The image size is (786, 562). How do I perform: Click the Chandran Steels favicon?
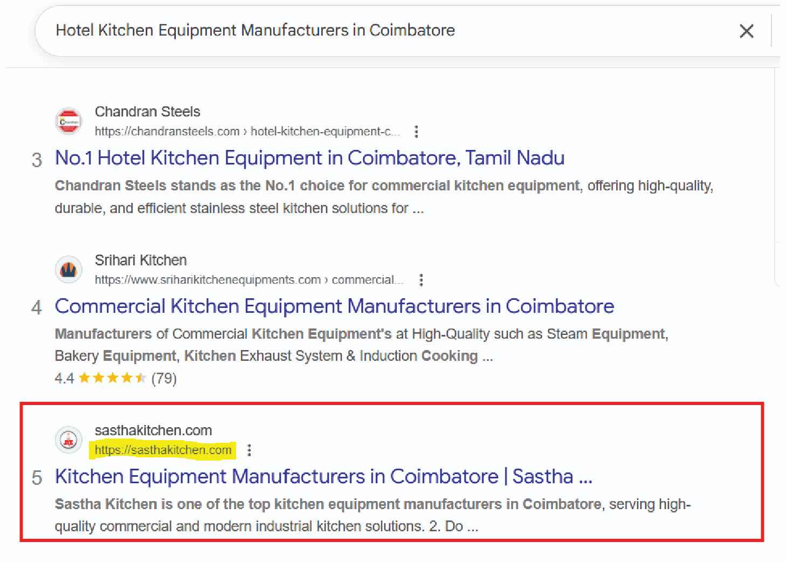[x=69, y=121]
